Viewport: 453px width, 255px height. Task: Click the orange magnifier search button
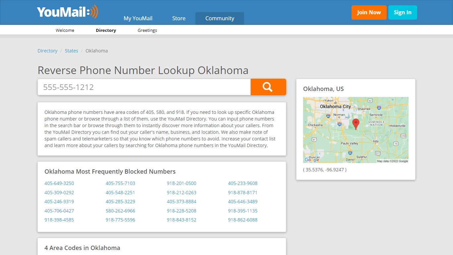click(x=268, y=87)
